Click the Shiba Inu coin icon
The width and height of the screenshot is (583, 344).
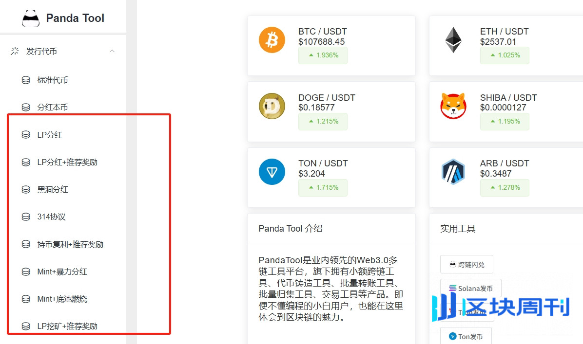[453, 106]
